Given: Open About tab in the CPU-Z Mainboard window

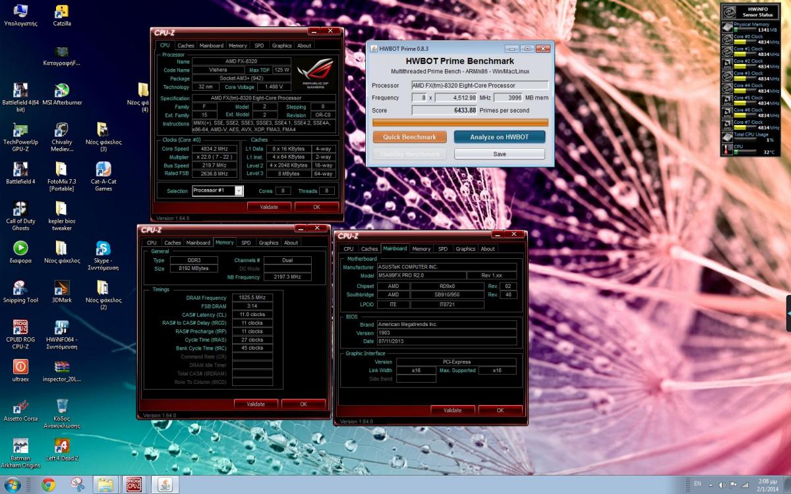Looking at the screenshot, I should point(488,249).
